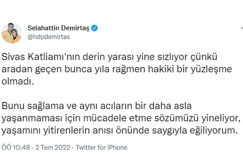Open the "Twitter for iPhone" source link
Screen dimensions: 243x159
pyautogui.click(x=101, y=147)
